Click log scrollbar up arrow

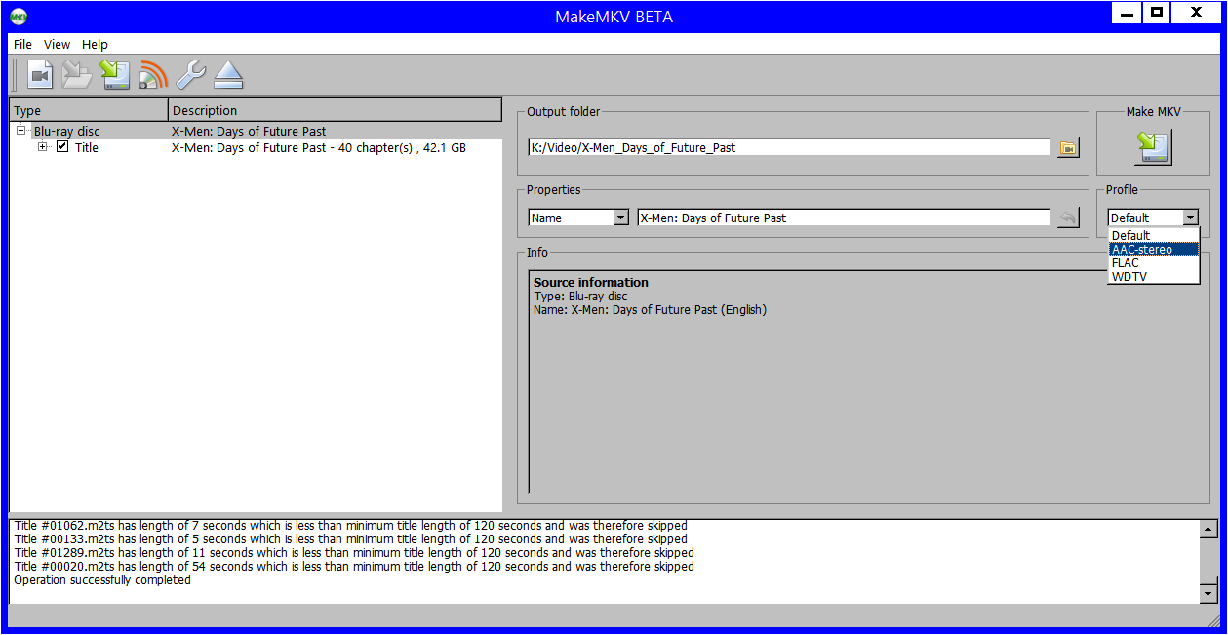pyautogui.click(x=1208, y=529)
